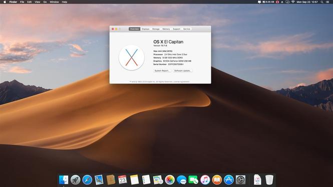Open the Photos pinwheel icon in Dock
This screenshot has height=187, width=333.
click(170, 180)
